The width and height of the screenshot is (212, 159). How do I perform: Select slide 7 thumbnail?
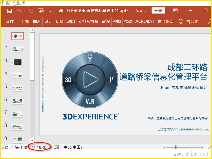click(x=18, y=114)
